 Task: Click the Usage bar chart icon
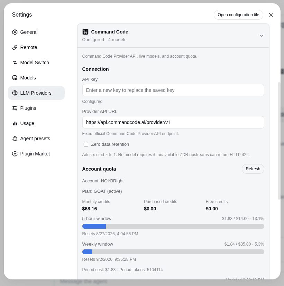click(15, 123)
